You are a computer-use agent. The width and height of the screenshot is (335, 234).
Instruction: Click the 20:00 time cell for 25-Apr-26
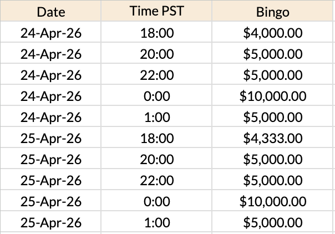coord(156,160)
